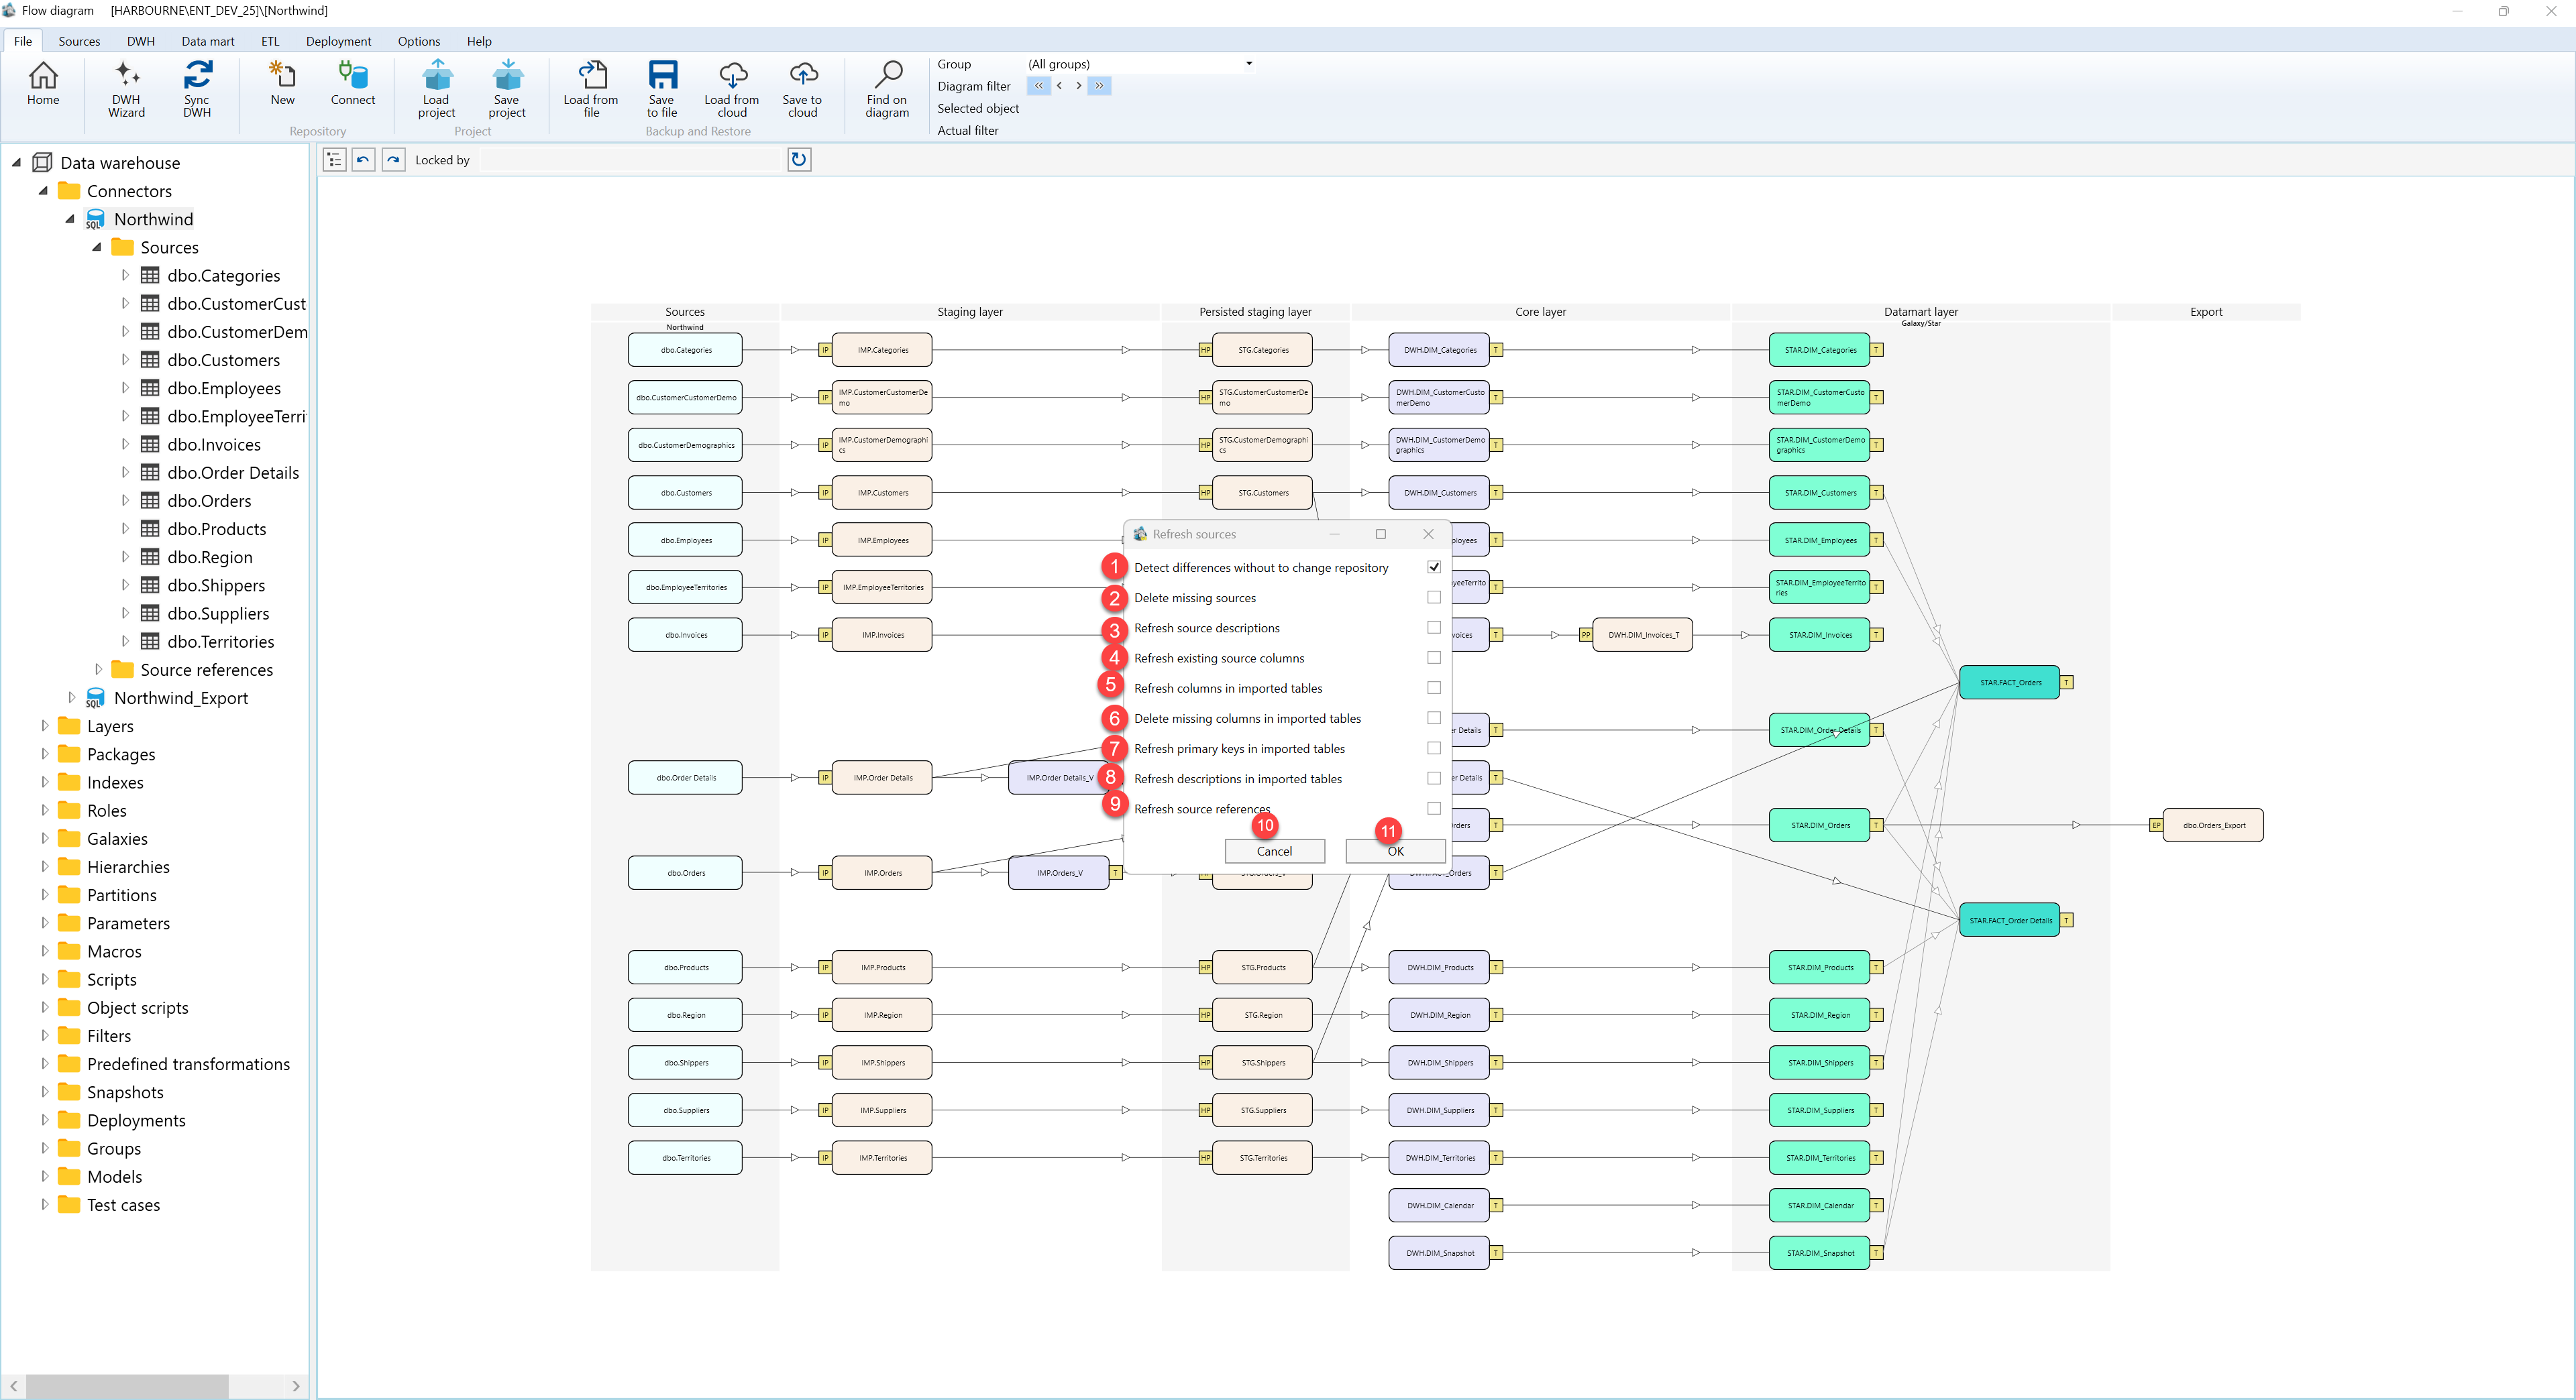Viewport: 2576px width, 1400px height.
Task: Check Delete missing sources
Action: 1433,597
